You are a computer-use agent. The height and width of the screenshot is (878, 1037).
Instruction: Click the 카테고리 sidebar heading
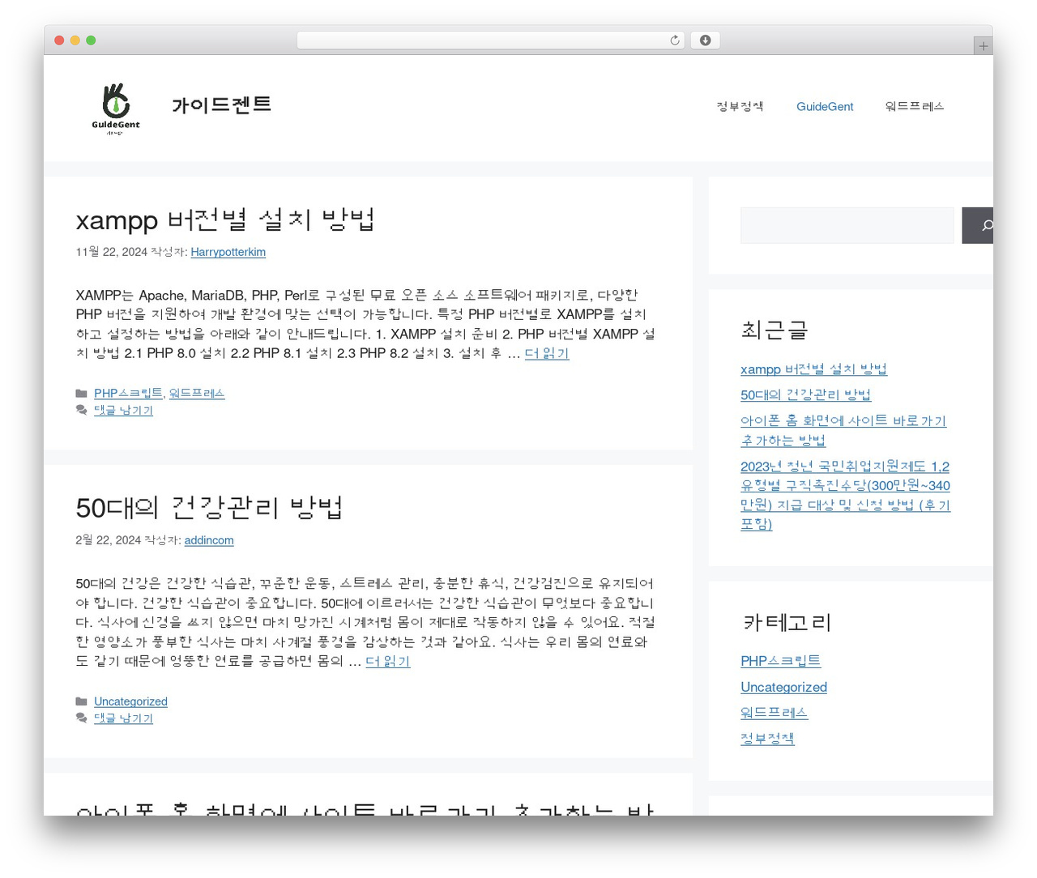pyautogui.click(x=787, y=622)
